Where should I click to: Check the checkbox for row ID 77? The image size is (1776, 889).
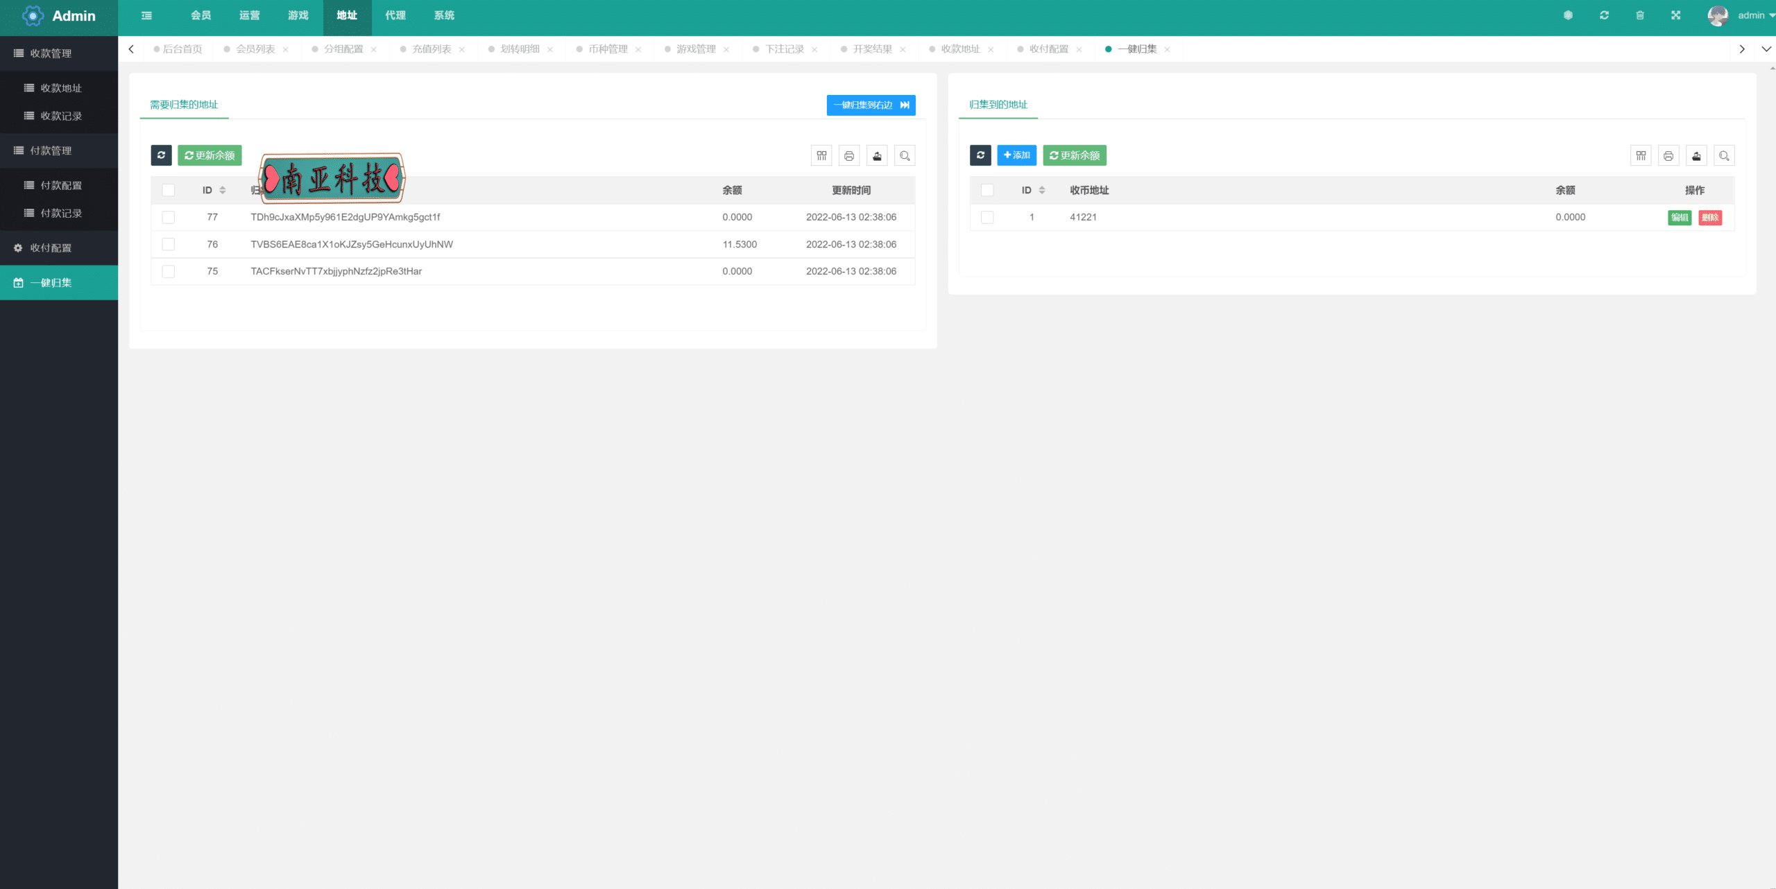point(169,217)
